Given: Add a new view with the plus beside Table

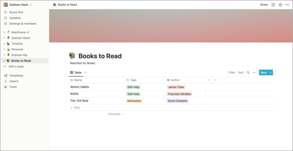Looking at the screenshot, I should 85,73.
